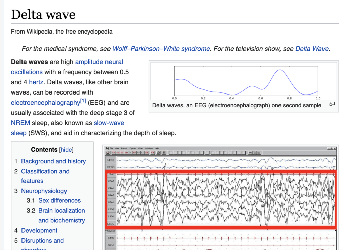Open the electroencephalography link
Image resolution: width=344 pixels, height=250 pixels.
click(x=45, y=103)
